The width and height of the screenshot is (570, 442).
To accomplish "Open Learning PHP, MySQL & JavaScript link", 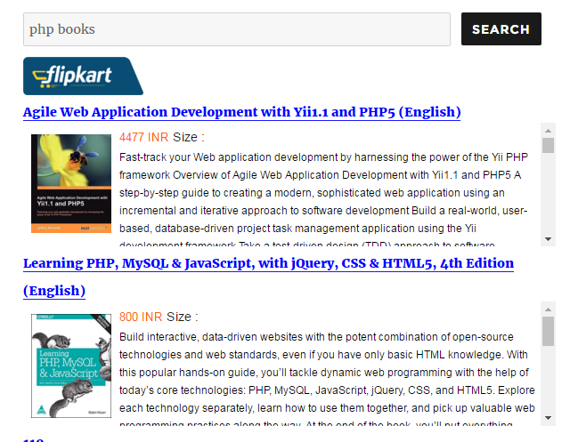I will point(268,263).
